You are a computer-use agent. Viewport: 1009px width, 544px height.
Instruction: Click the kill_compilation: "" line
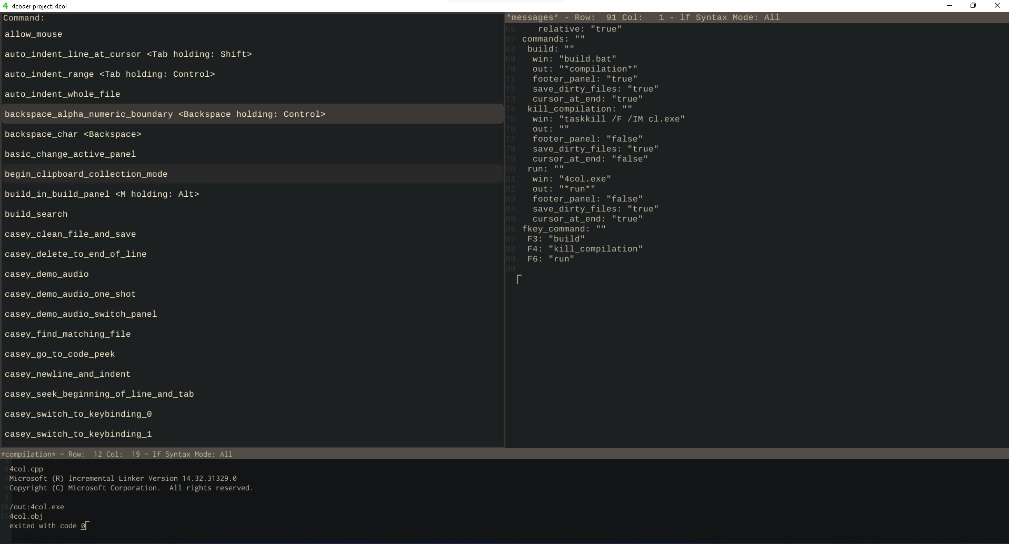coord(580,109)
